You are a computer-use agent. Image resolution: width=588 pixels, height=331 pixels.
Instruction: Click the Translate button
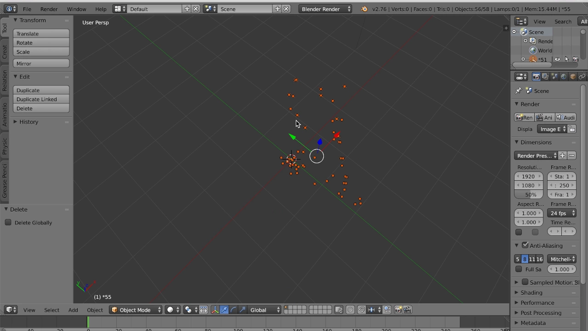tap(41, 34)
